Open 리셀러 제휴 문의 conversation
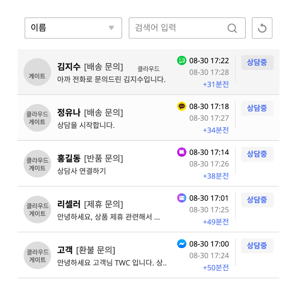 [x=148, y=209]
